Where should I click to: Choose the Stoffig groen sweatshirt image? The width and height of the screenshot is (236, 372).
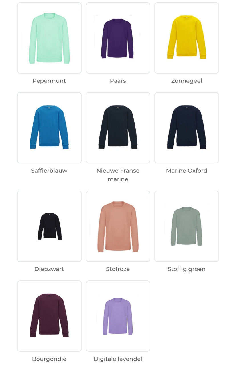pyautogui.click(x=187, y=226)
